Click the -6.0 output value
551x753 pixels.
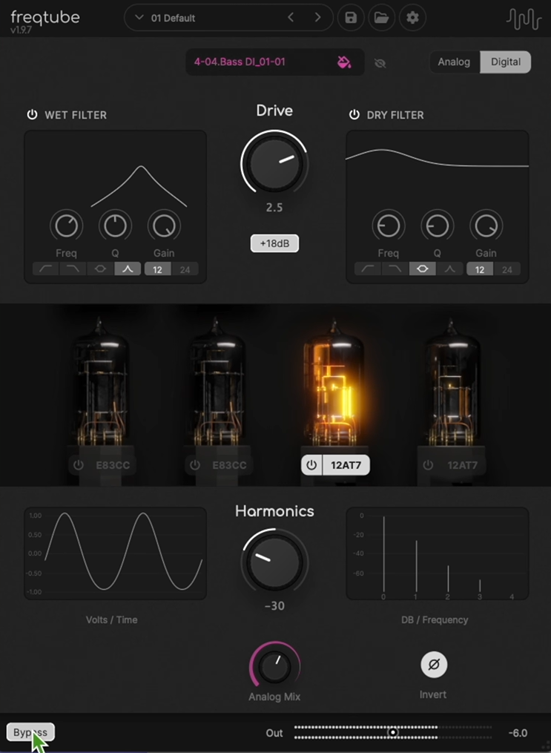[518, 733]
